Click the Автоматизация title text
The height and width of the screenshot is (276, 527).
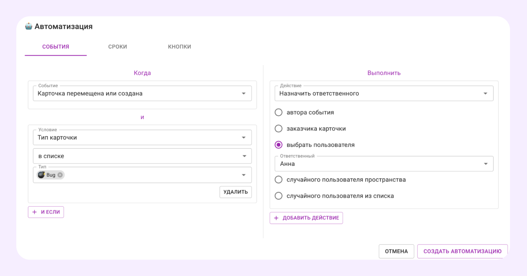point(63,26)
